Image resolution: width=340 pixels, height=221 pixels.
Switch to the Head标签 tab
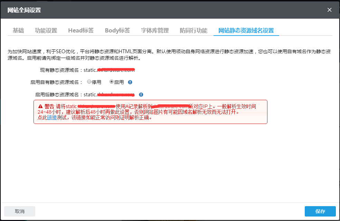(81, 30)
